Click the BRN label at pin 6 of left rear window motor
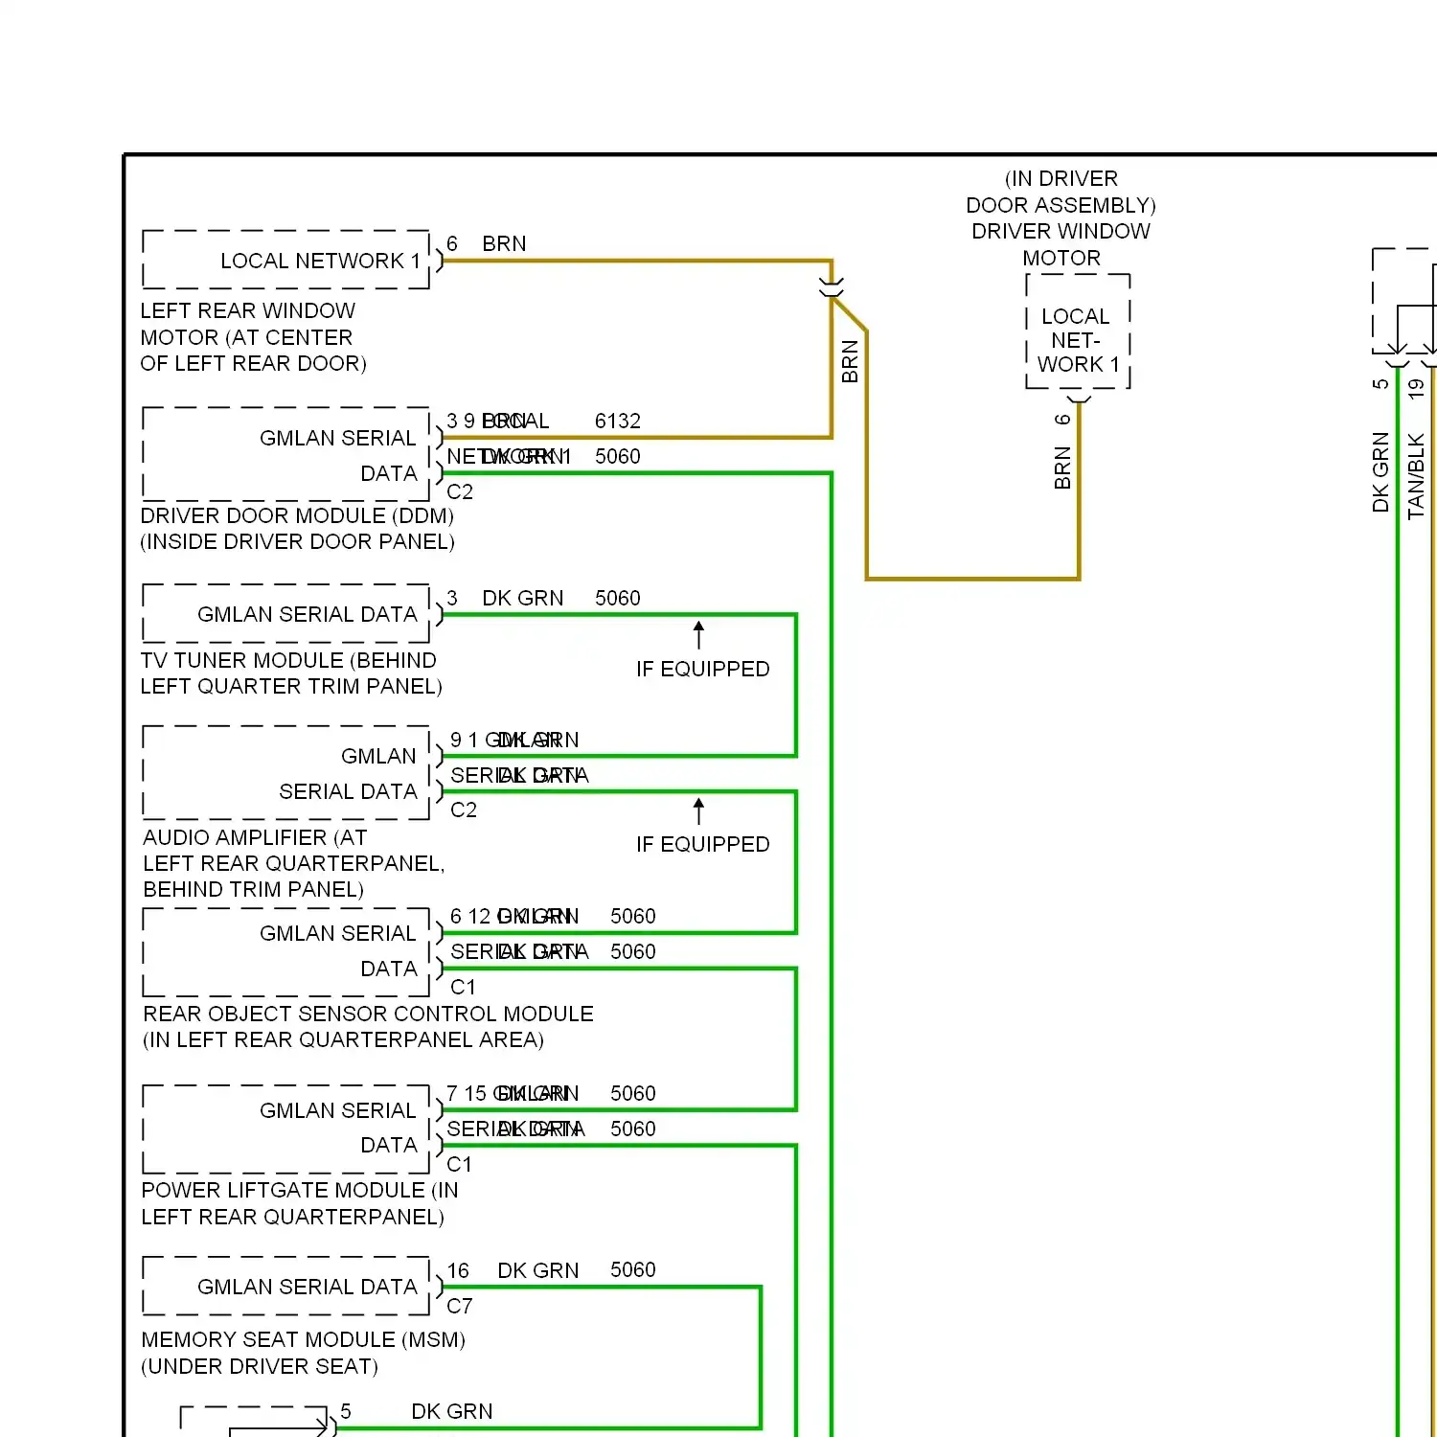This screenshot has width=1437, height=1437. 504,244
